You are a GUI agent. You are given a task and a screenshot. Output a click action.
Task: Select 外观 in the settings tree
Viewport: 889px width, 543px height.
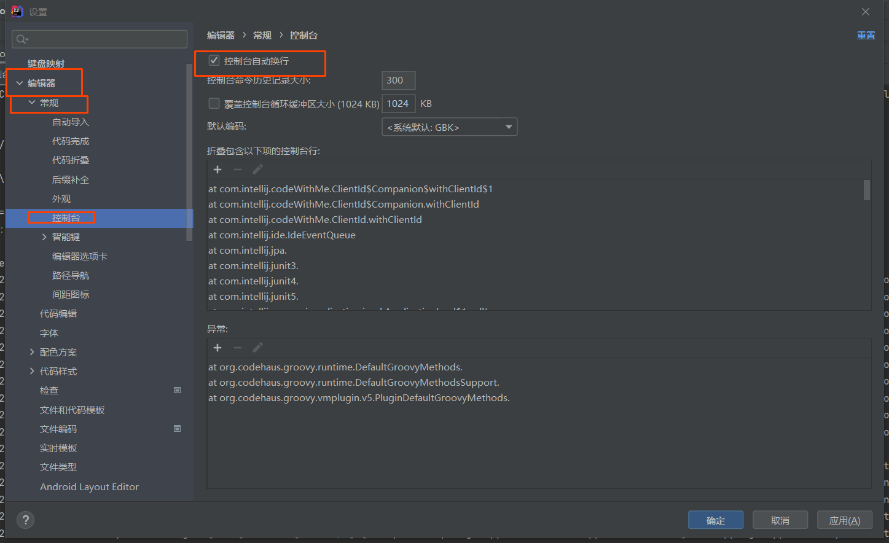[61, 198]
